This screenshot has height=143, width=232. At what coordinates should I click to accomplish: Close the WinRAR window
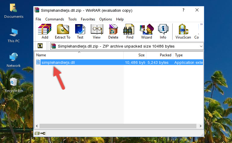pyautogui.click(x=197, y=10)
